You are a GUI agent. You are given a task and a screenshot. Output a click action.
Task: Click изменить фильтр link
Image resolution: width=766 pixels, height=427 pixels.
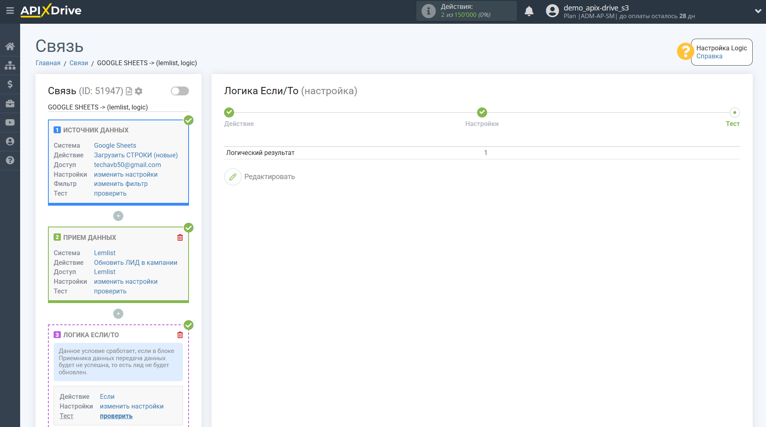coord(121,184)
